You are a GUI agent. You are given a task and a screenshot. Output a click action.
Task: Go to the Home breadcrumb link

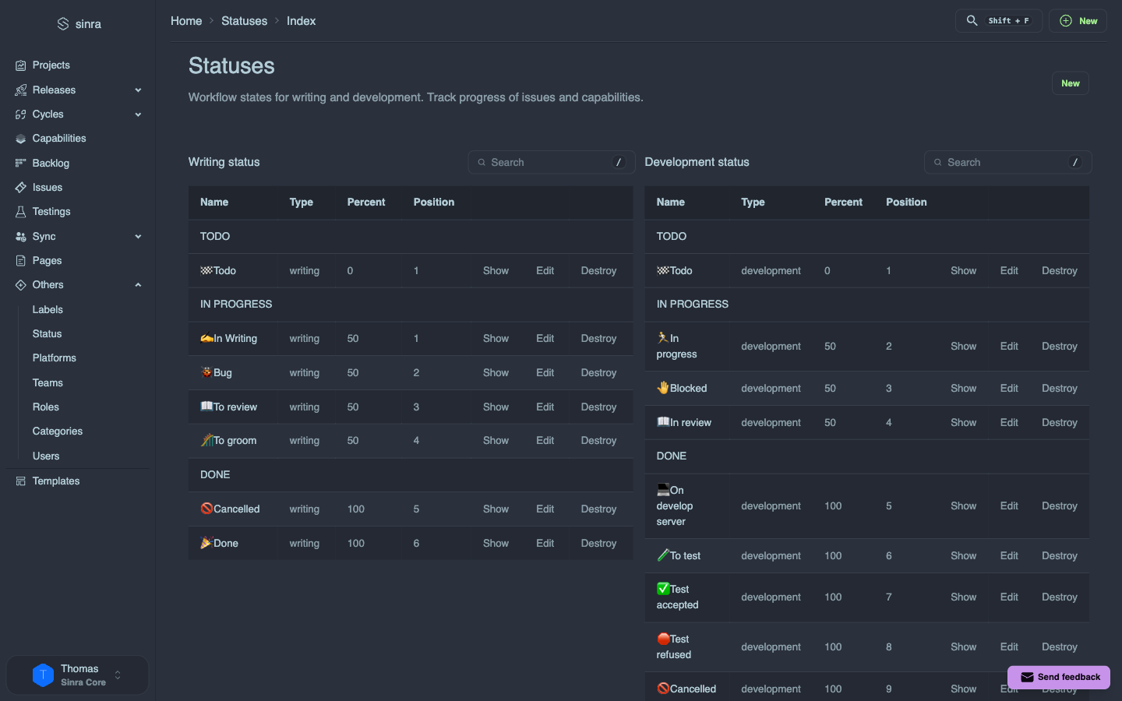(x=186, y=21)
